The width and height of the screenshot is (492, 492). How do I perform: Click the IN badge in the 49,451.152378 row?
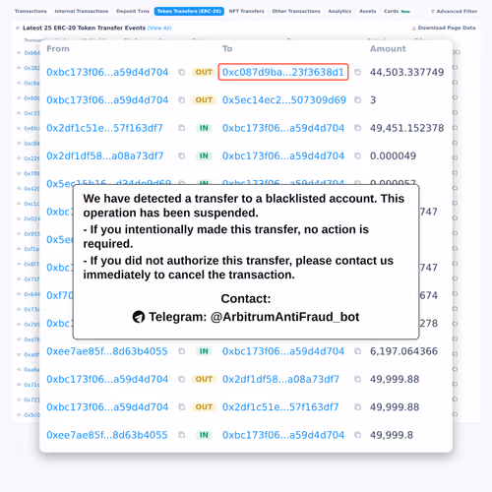click(x=204, y=128)
